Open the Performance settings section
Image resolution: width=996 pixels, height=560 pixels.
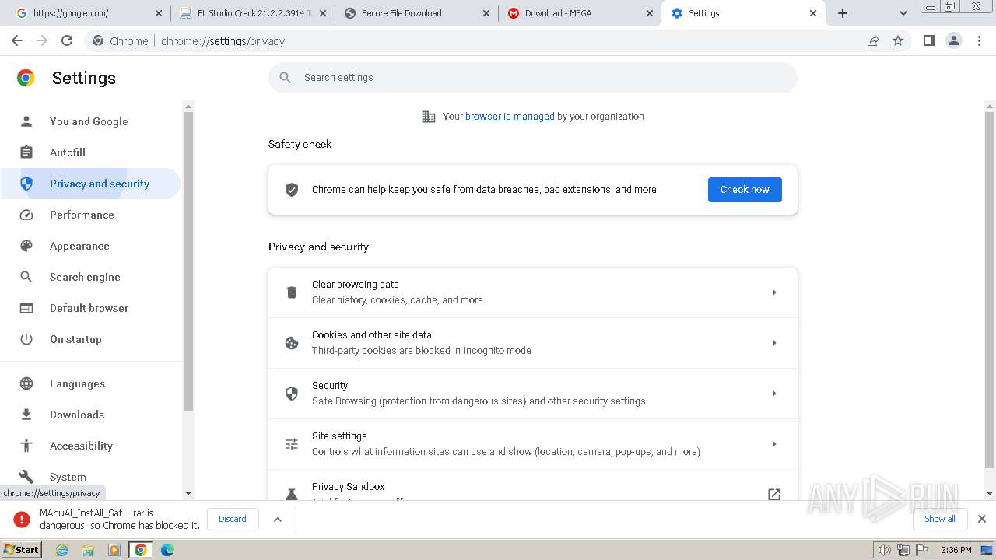pos(89,215)
